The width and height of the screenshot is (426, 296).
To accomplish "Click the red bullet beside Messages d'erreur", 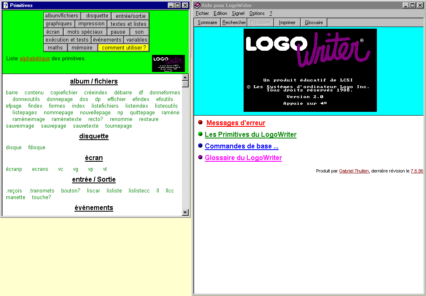I will click(x=200, y=122).
